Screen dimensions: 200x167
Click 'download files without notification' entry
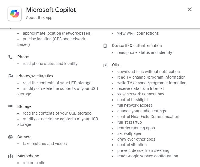(x=148, y=72)
